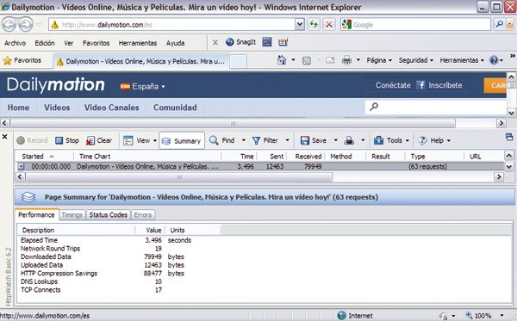Click the HttpWatch Find binoculars button
This screenshot has width=517, height=321.
click(x=222, y=140)
